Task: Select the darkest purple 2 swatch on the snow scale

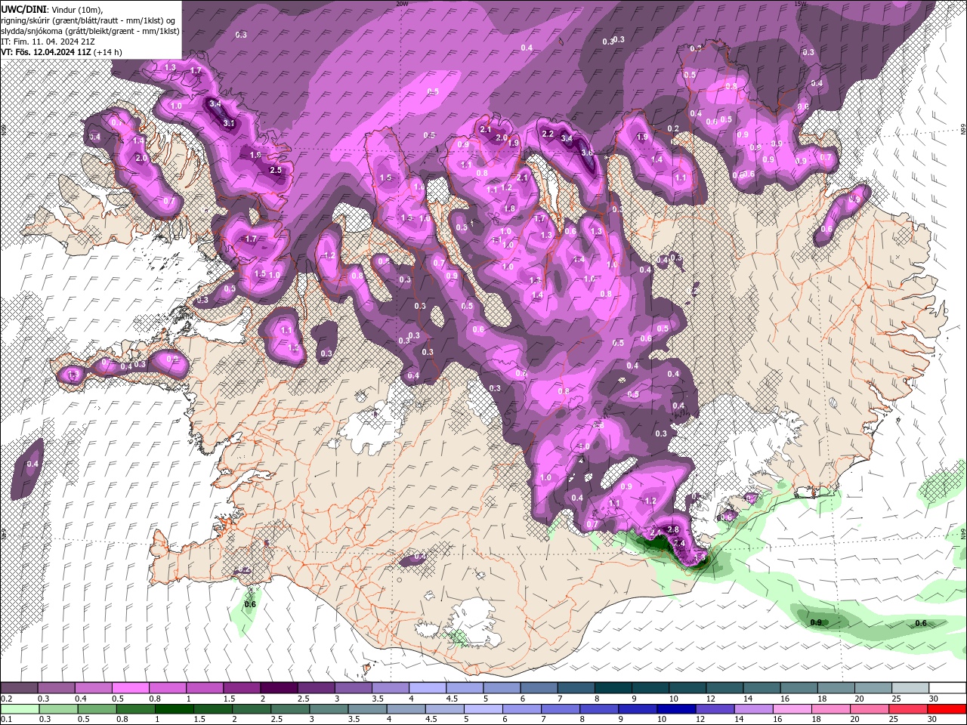Action: pyautogui.click(x=279, y=689)
